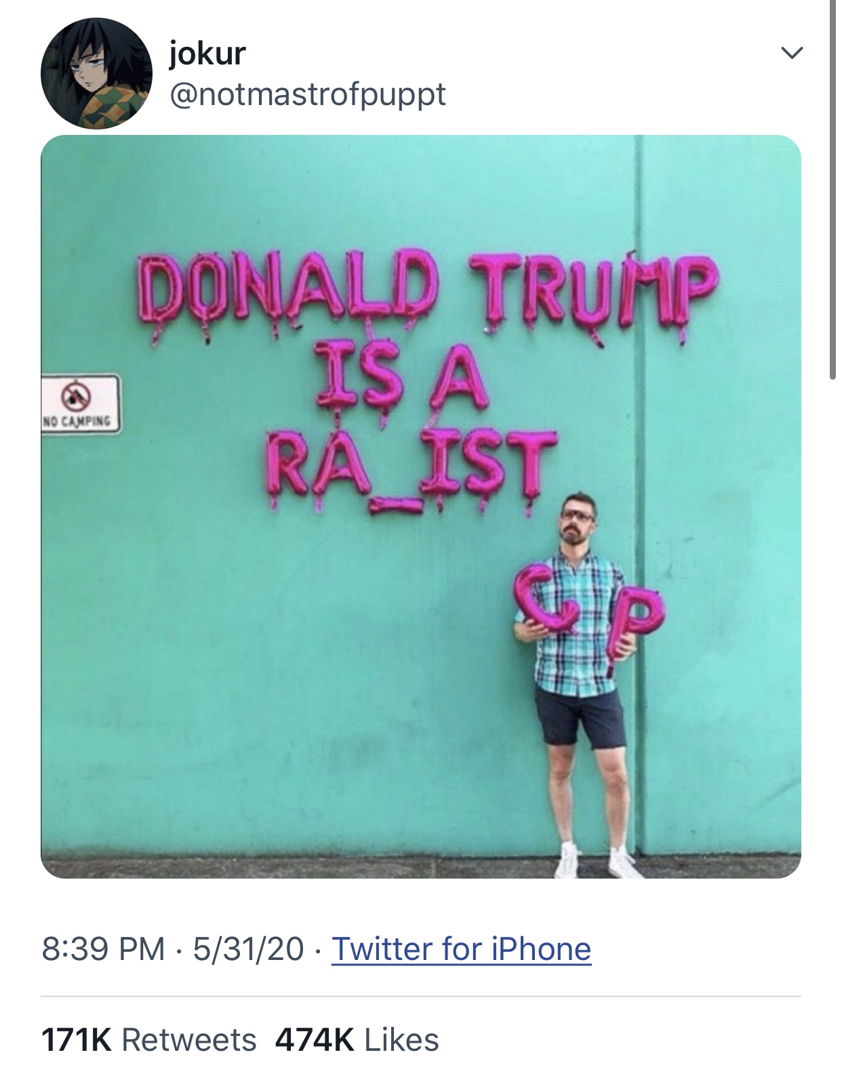Click the scrollbar thumb on the right edge
Viewport: 842px width, 1082px height.
tap(833, 190)
